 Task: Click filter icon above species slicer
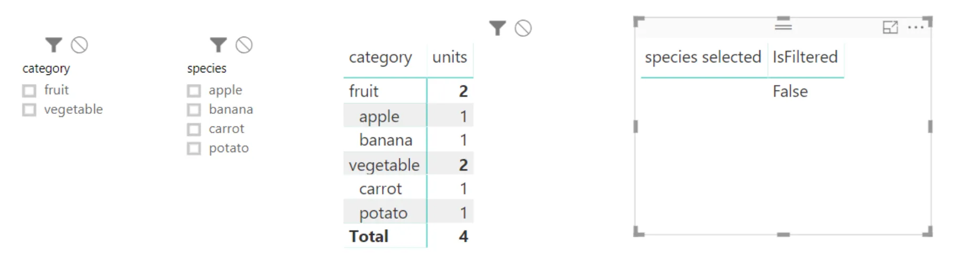coord(218,45)
